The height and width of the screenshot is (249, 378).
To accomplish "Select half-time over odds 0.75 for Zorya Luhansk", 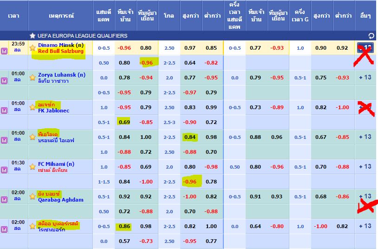I will (x=321, y=78).
